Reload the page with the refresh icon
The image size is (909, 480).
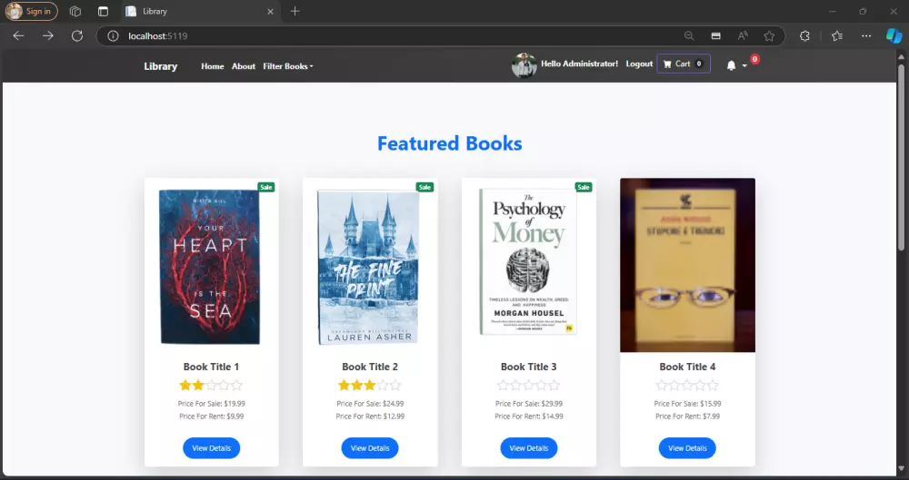(x=77, y=36)
